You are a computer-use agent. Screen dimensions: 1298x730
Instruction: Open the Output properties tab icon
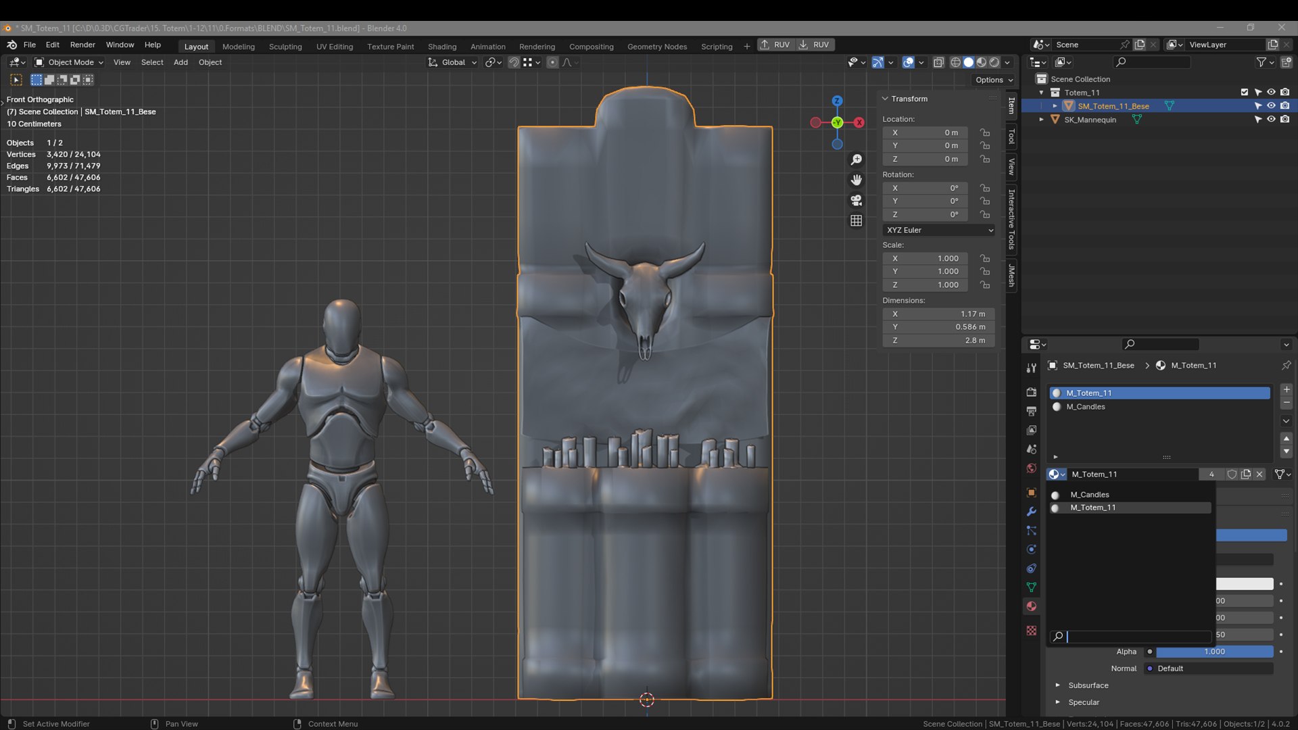(x=1031, y=411)
